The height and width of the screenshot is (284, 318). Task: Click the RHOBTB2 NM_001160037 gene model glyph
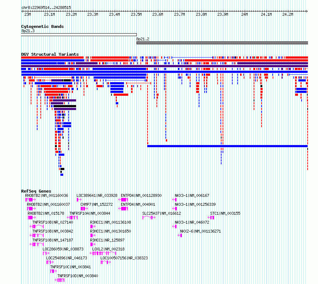click(x=31, y=209)
